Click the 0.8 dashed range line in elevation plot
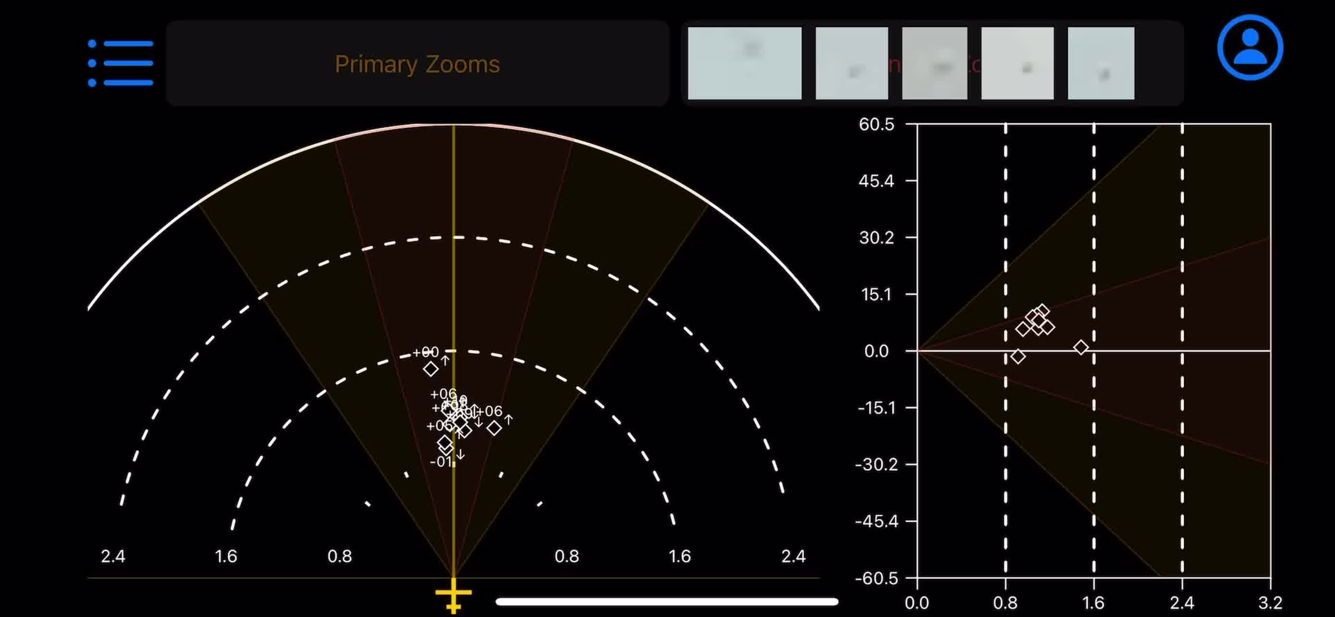Screen dimensions: 1335x617 (1005, 350)
